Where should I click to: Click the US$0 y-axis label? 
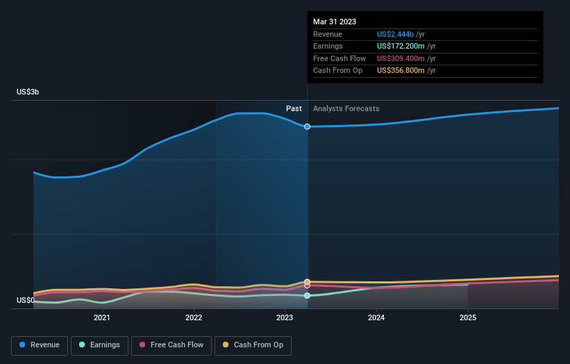coord(26,300)
